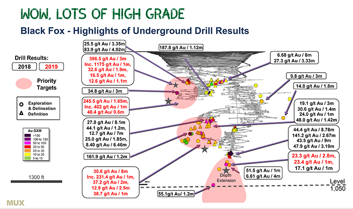
Task: Click the Depth Extension label
Action: [x=226, y=178]
